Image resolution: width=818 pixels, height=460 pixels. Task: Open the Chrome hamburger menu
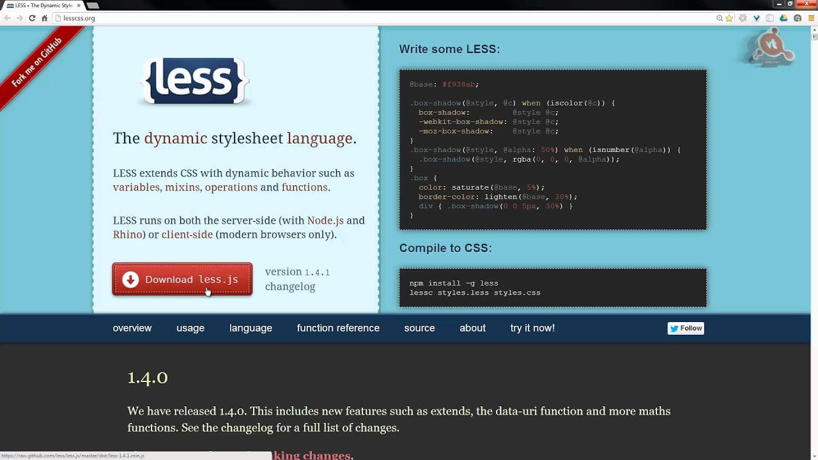coord(810,18)
